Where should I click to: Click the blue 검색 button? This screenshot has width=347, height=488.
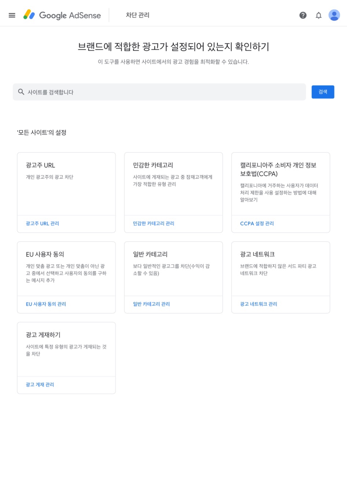(323, 92)
